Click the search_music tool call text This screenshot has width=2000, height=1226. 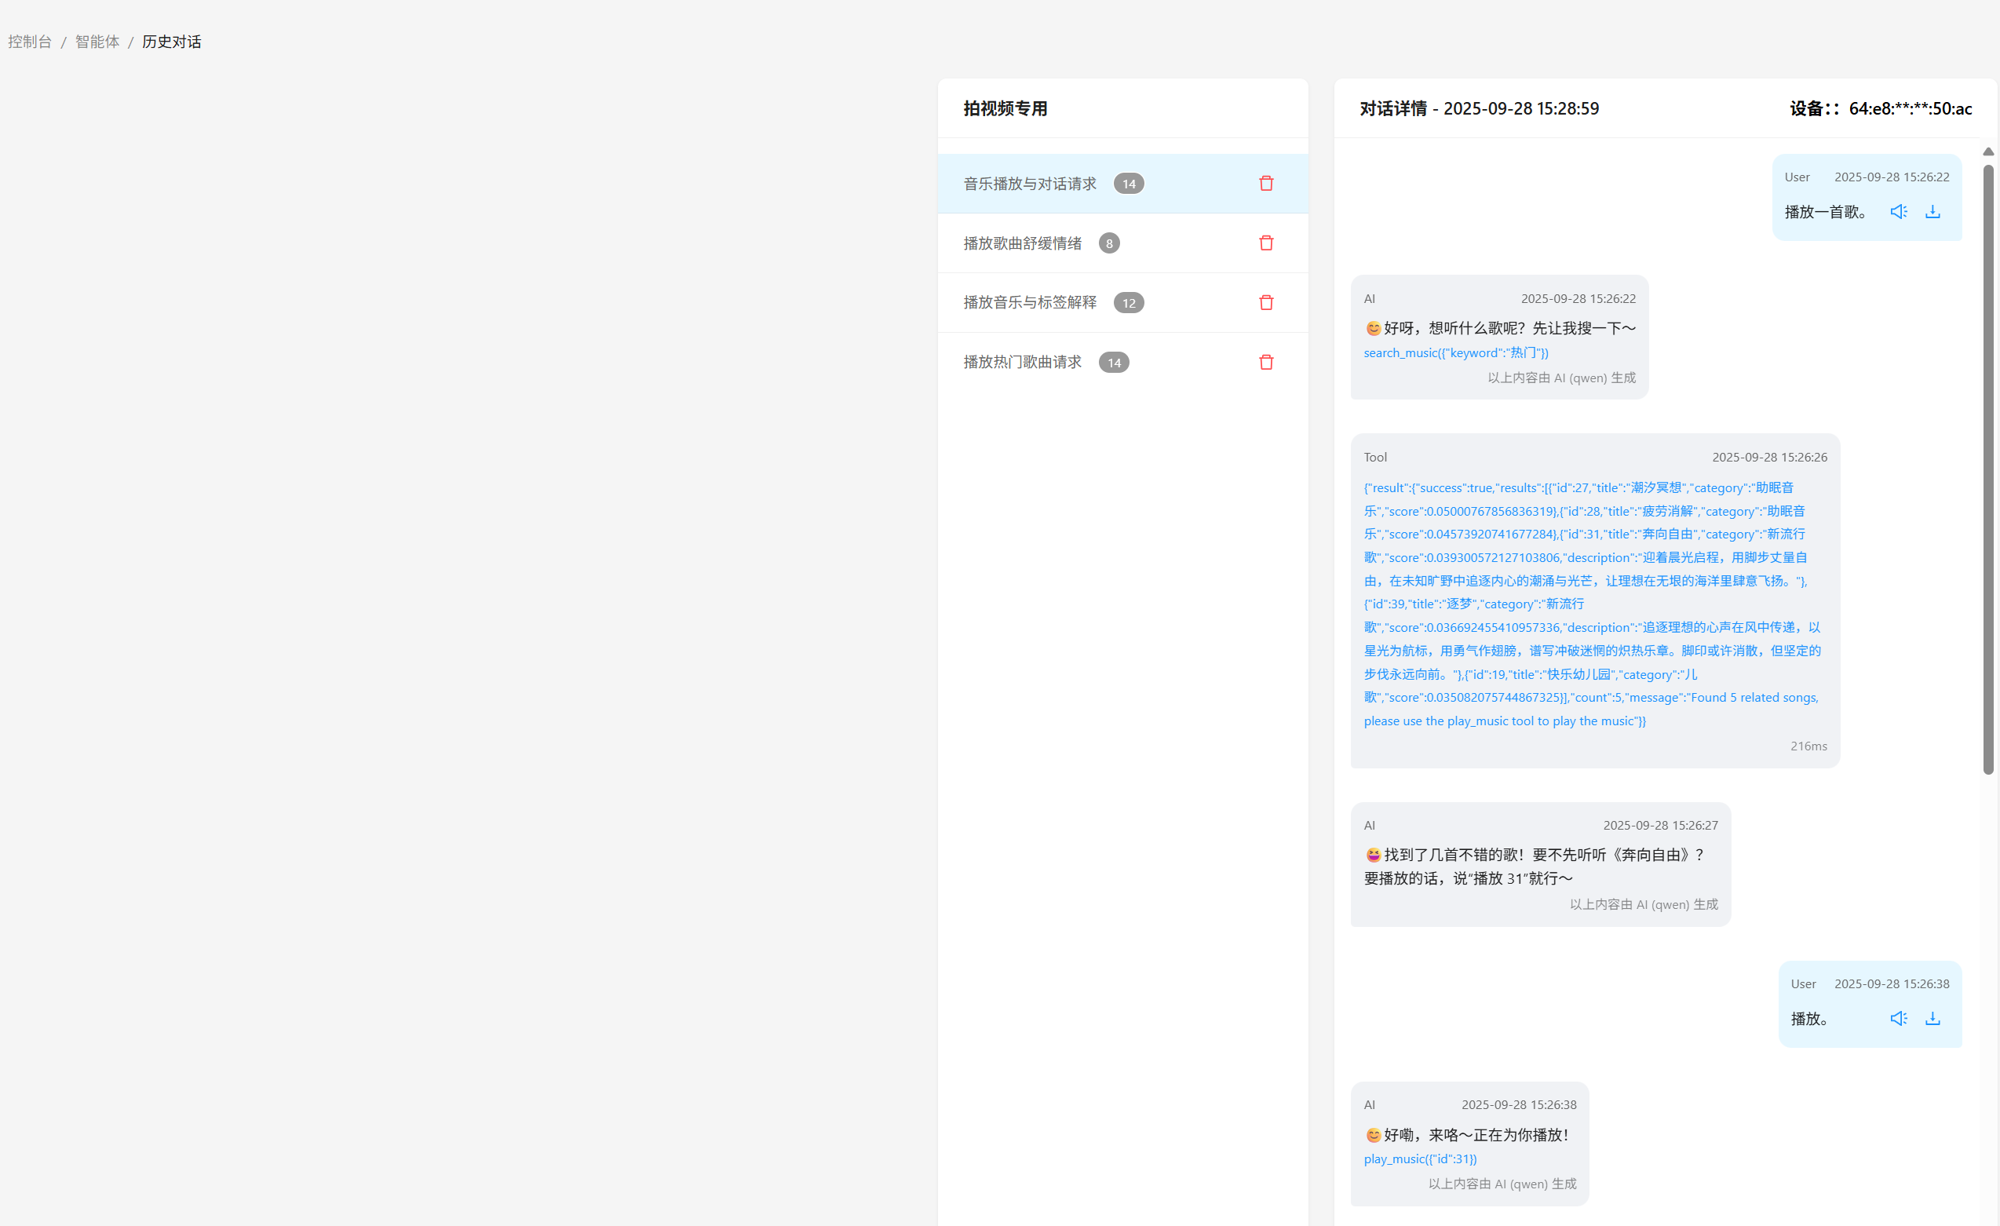1455,353
